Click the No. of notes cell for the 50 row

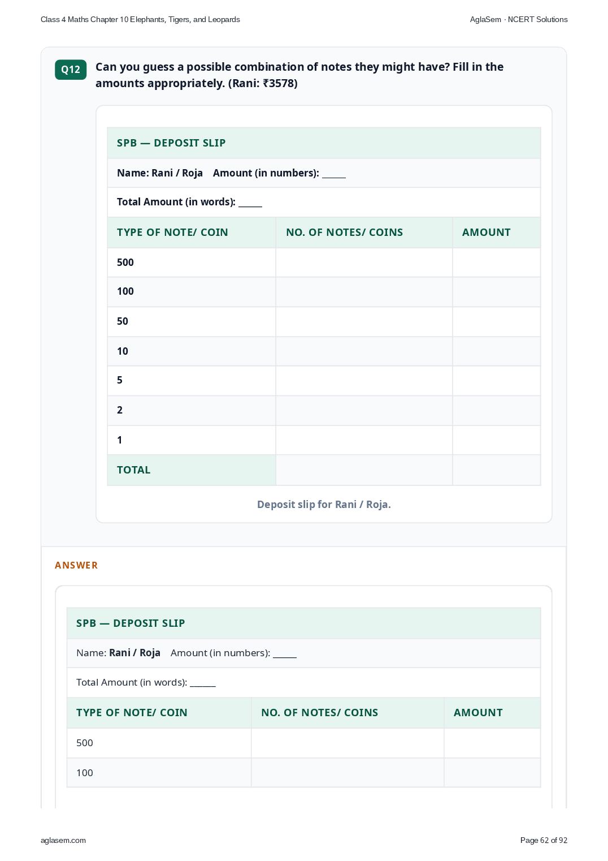click(x=364, y=321)
